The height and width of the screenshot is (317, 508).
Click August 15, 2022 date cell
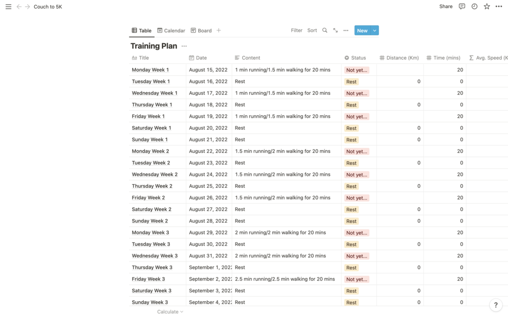(209, 70)
